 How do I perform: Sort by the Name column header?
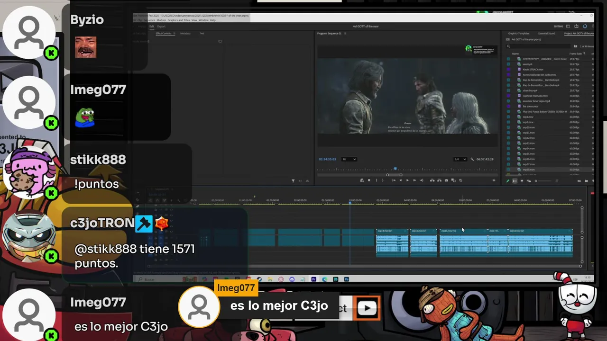tap(515, 54)
